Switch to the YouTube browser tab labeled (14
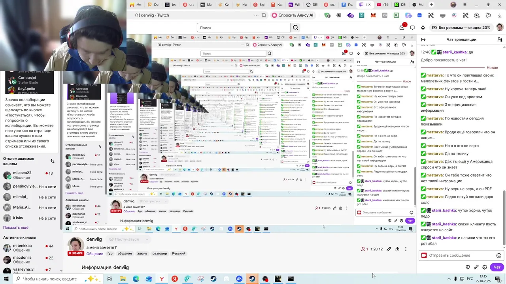The height and width of the screenshot is (284, 506). [x=382, y=5]
